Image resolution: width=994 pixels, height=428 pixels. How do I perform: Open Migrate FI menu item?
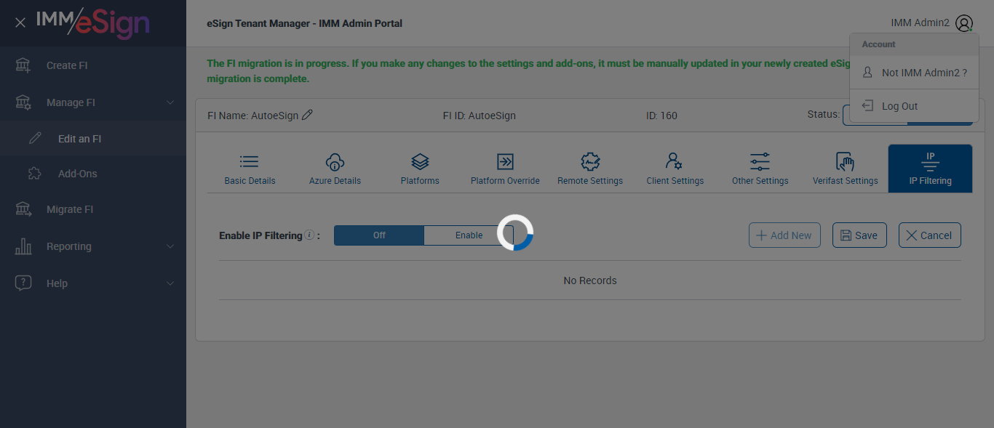point(93,209)
